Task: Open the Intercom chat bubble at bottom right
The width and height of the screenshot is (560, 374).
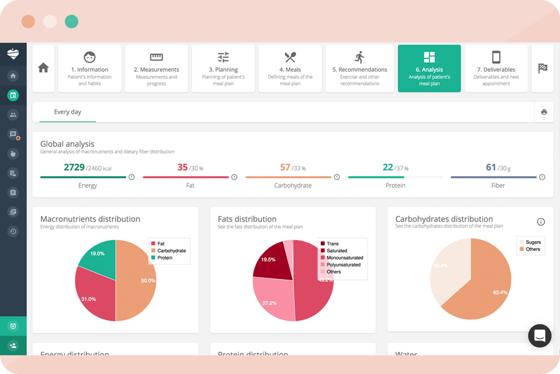Action: click(539, 335)
